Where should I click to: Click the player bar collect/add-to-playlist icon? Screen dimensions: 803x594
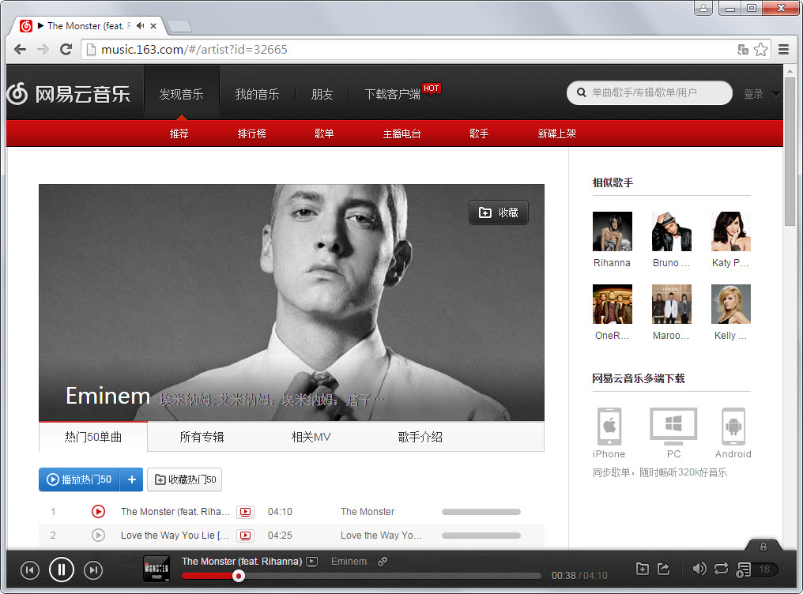[643, 569]
